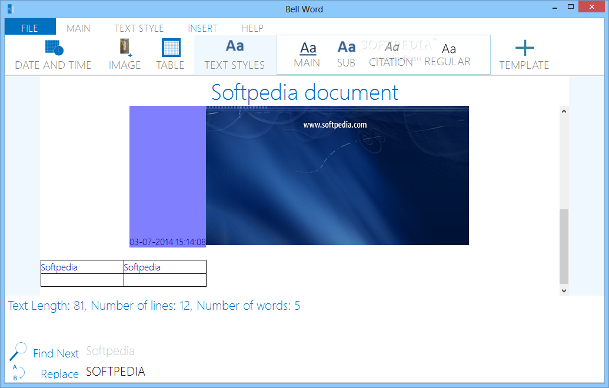Click the Replace button
The height and width of the screenshot is (388, 609).
(x=60, y=374)
